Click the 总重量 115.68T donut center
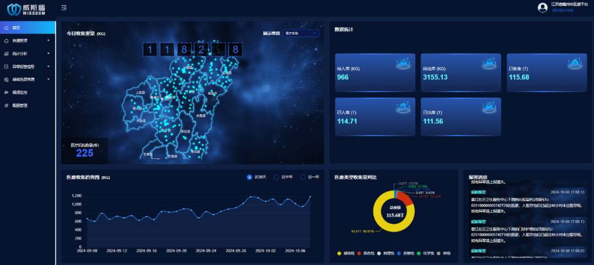The image size is (594, 265). 394,212
